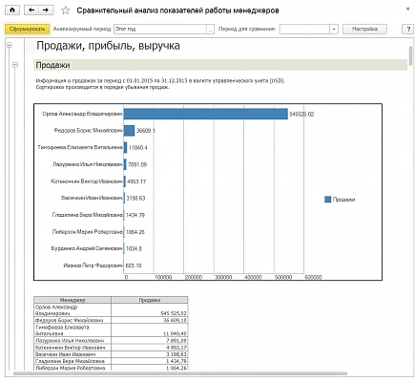Click value label 36609.1

[x=145, y=131]
